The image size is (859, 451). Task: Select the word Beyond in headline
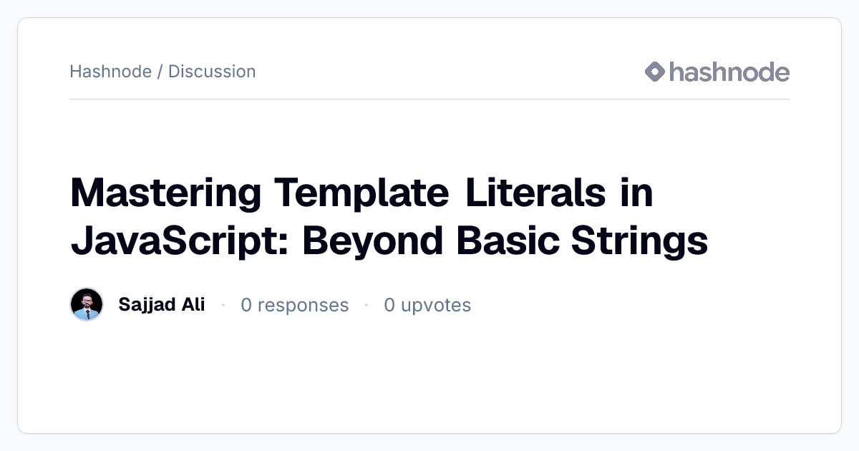click(x=372, y=241)
